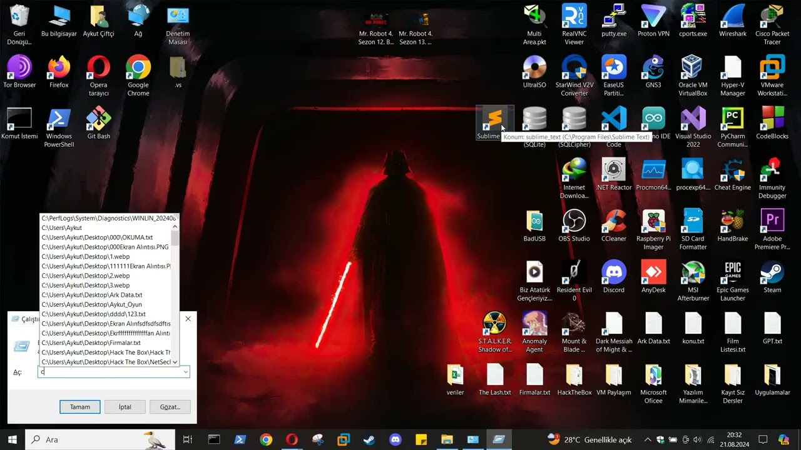This screenshot has height=450, width=801.
Task: Click İptal in the Run dialog
Action: click(125, 407)
